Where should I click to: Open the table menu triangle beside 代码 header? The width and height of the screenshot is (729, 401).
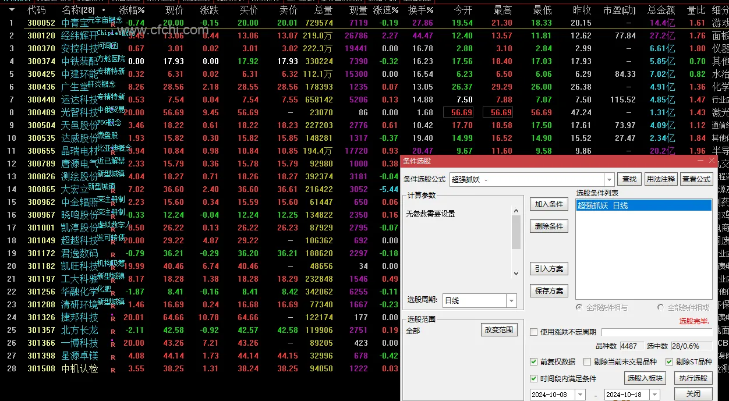click(11, 10)
